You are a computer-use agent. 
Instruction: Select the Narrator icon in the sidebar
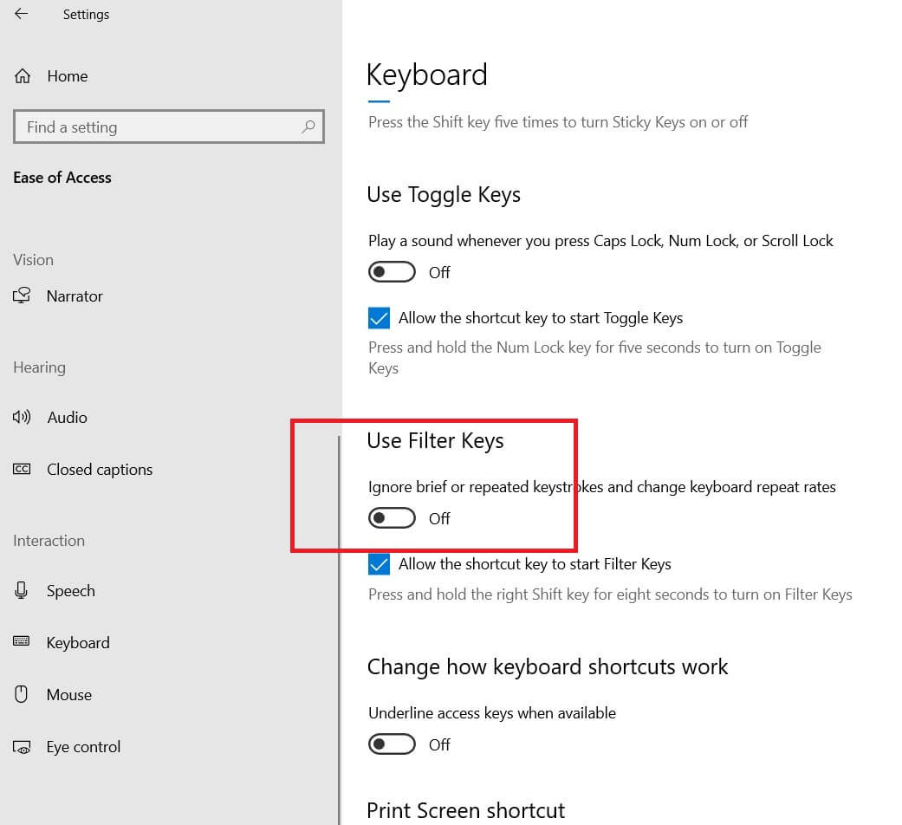[x=23, y=296]
